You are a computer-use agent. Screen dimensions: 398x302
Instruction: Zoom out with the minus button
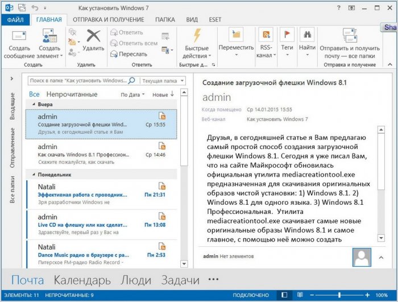point(312,295)
